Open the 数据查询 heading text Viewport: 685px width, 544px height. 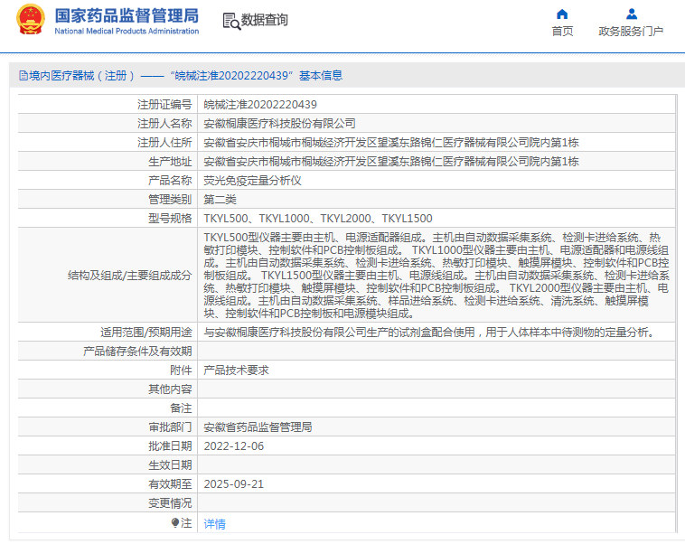point(265,20)
